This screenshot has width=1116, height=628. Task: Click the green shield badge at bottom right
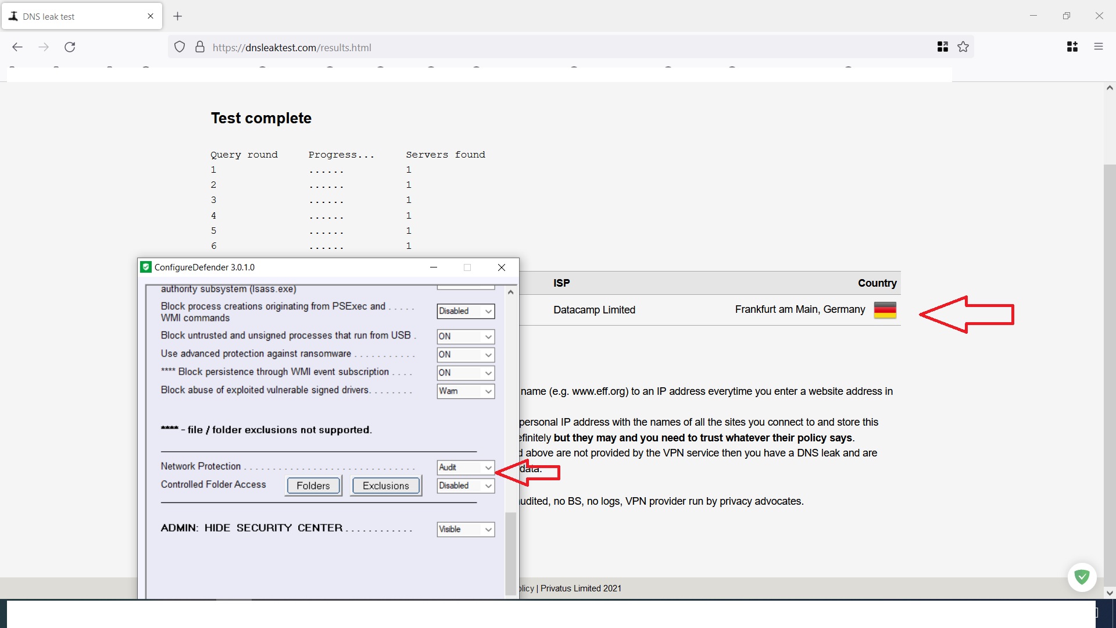(x=1082, y=577)
